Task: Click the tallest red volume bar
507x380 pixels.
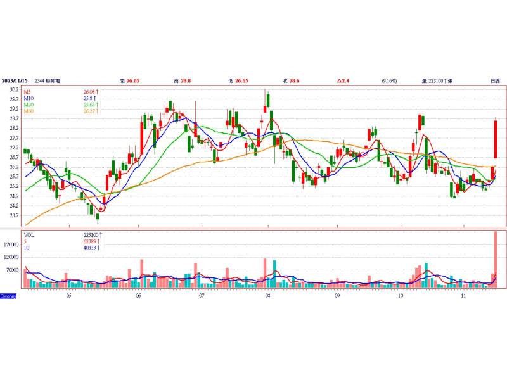Action: (496, 260)
